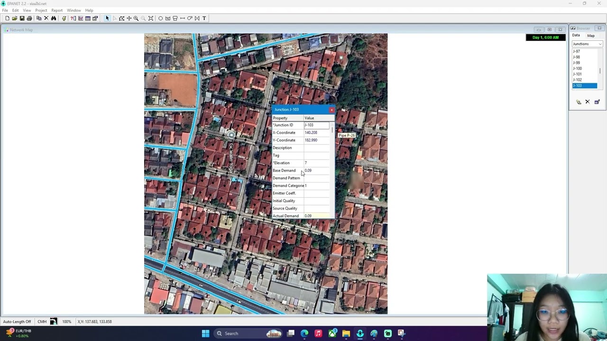Create a new project with the New icon

pyautogui.click(x=7, y=18)
